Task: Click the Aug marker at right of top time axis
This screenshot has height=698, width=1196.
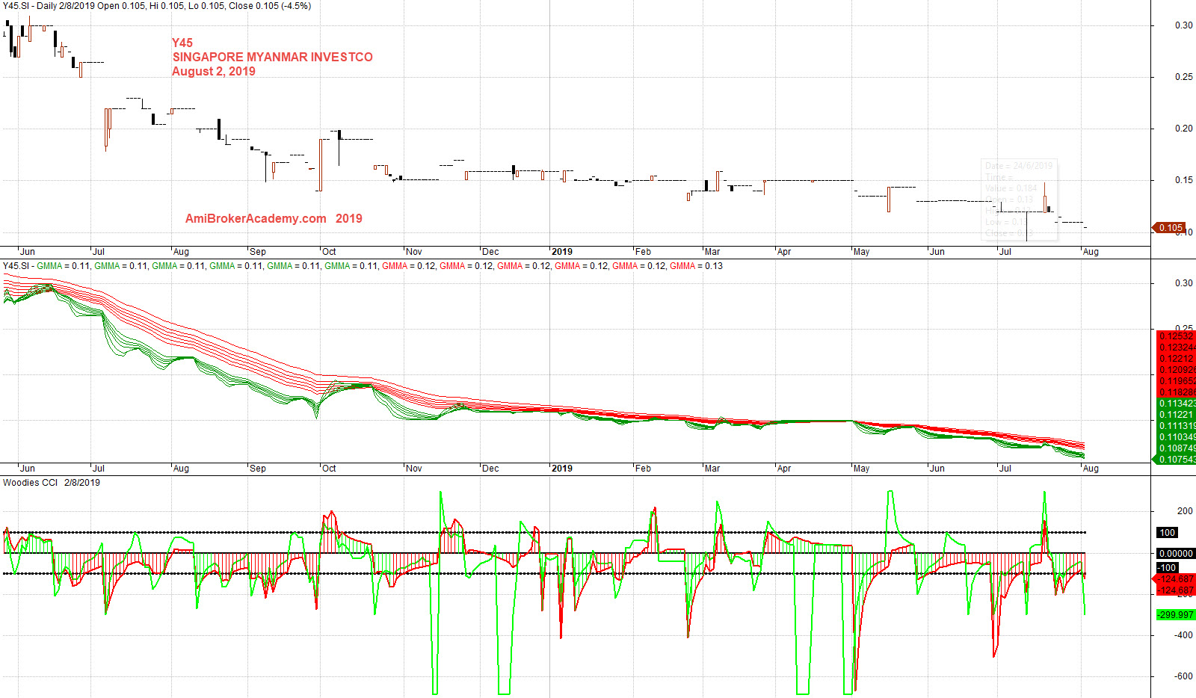Action: [x=1091, y=252]
